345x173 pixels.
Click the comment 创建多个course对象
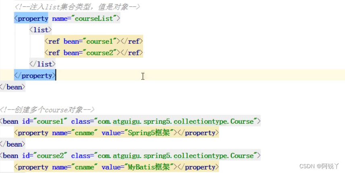point(47,110)
